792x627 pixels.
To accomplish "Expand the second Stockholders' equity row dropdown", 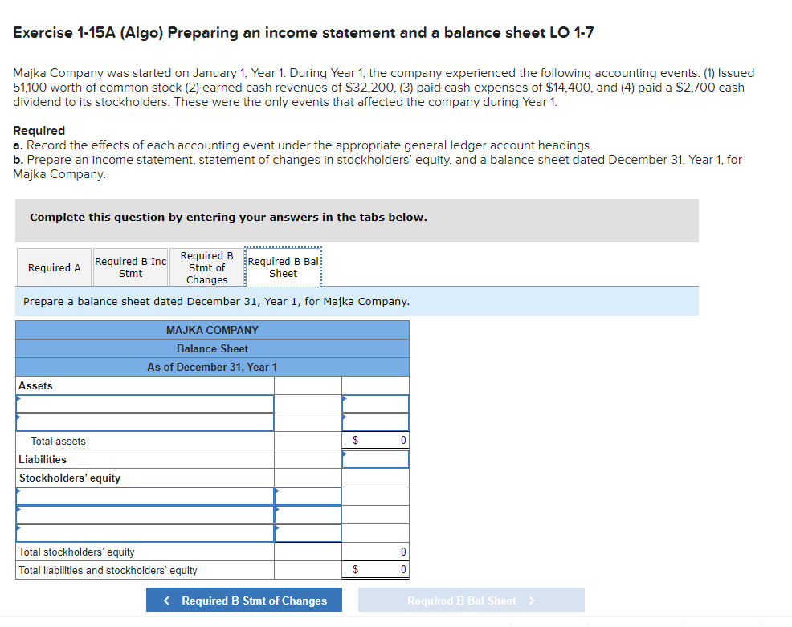I will click(x=145, y=514).
